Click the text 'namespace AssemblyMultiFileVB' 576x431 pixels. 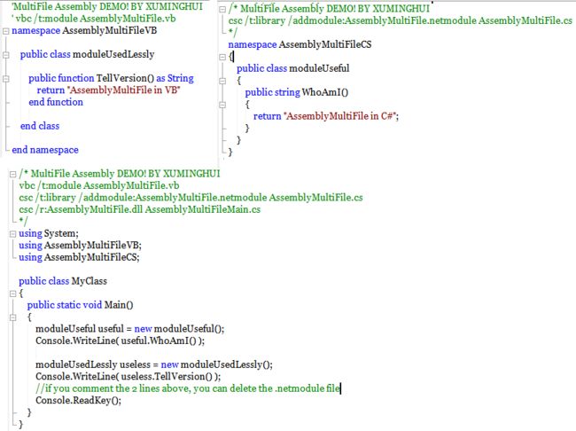(84, 30)
